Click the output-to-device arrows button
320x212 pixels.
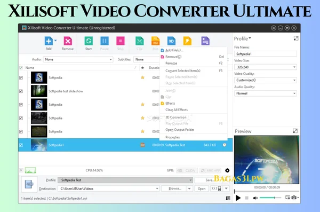(x=216, y=189)
